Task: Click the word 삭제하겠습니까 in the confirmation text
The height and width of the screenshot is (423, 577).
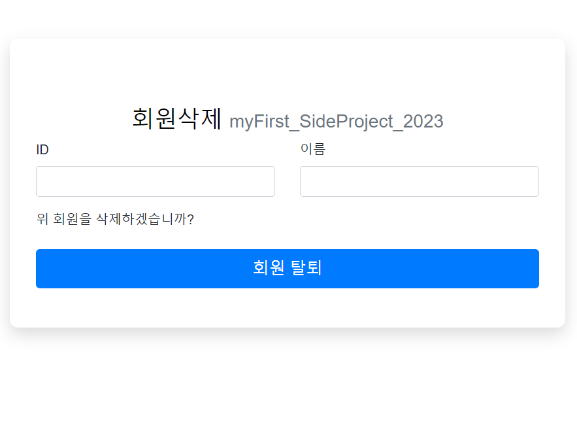Action: [x=141, y=219]
